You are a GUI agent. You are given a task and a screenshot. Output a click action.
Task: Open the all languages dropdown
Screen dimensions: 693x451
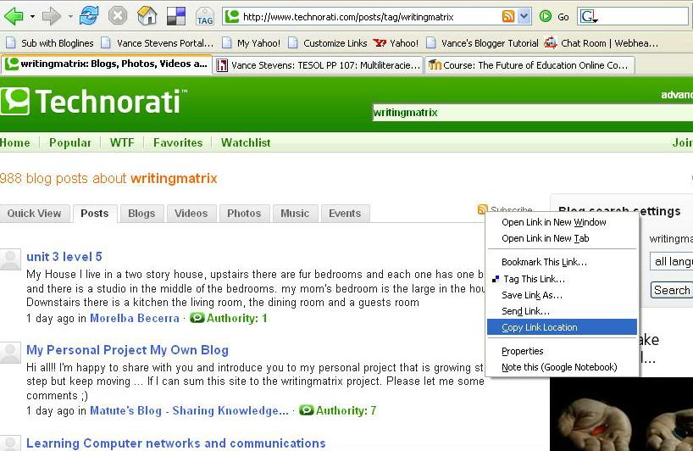671,261
